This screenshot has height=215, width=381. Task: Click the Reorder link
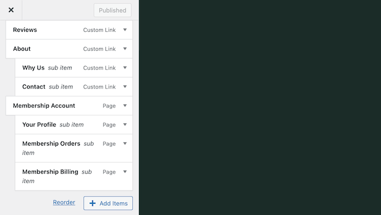point(64,202)
